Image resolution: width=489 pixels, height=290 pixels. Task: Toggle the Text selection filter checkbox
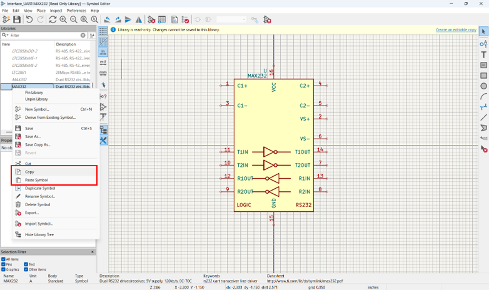click(x=26, y=264)
